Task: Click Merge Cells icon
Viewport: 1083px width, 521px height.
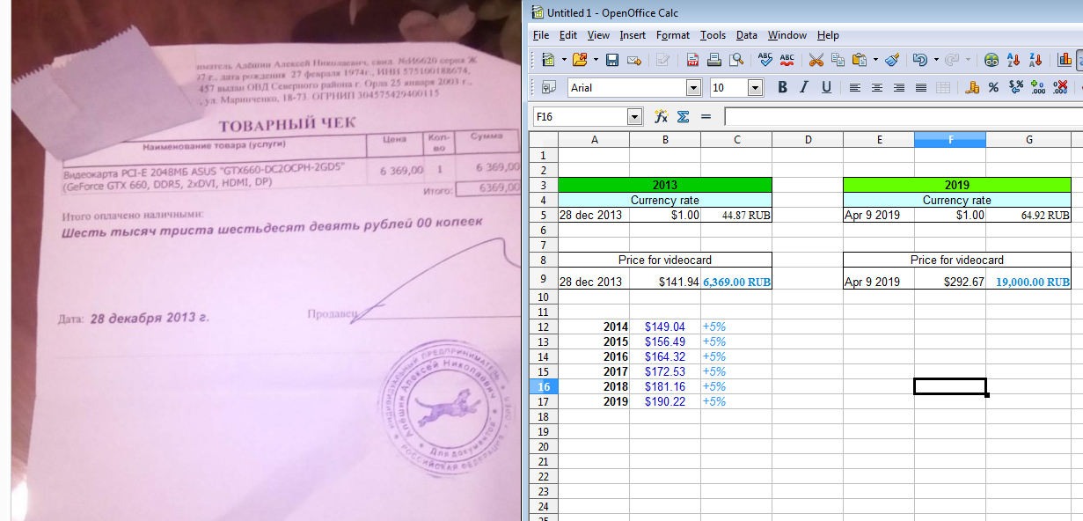Action: (x=943, y=88)
